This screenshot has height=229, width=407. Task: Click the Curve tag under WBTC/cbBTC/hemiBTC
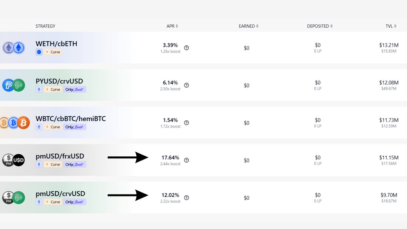click(53, 127)
